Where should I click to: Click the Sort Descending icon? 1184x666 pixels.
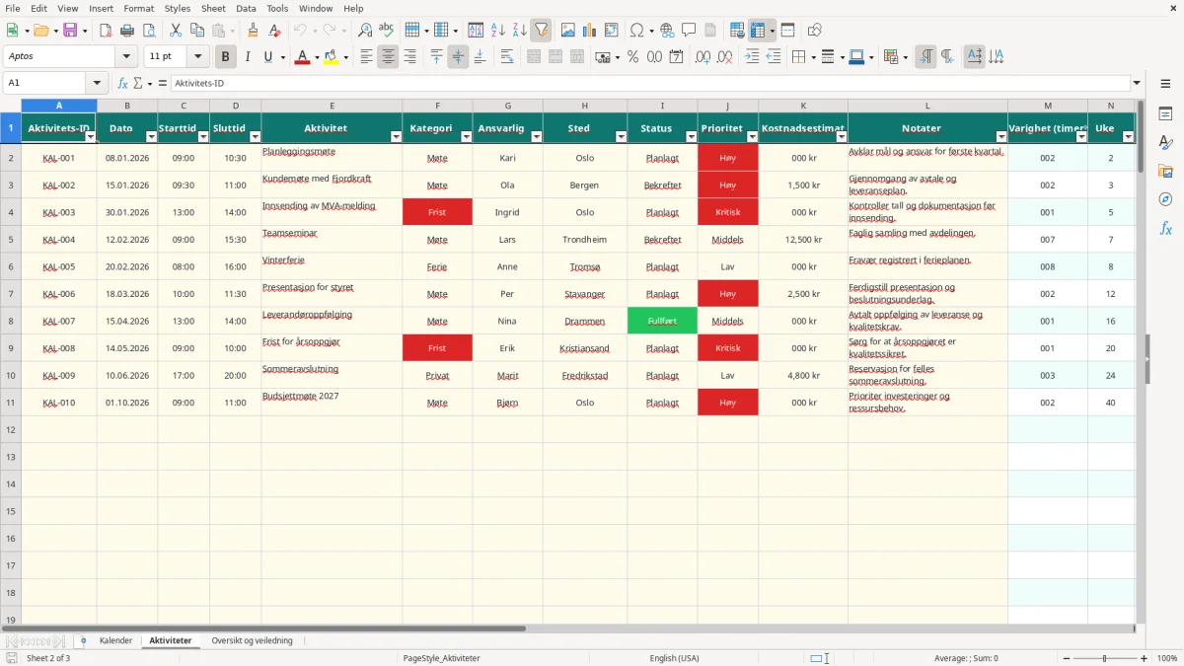pos(519,31)
